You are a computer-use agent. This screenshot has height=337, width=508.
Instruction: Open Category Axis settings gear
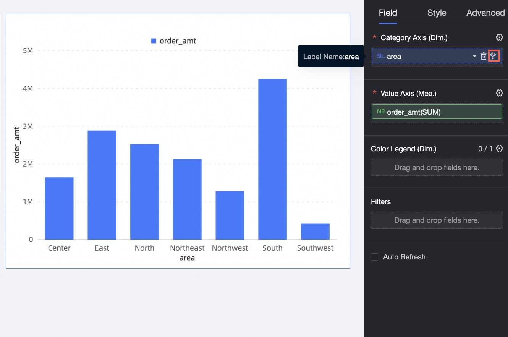pyautogui.click(x=499, y=37)
